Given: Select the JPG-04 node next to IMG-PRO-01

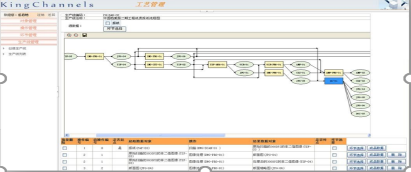Looking at the screenshot, I should [121, 56].
